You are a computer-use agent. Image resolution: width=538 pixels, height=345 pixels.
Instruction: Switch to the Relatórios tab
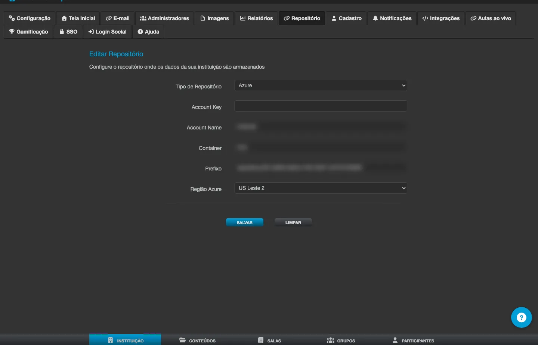256,18
